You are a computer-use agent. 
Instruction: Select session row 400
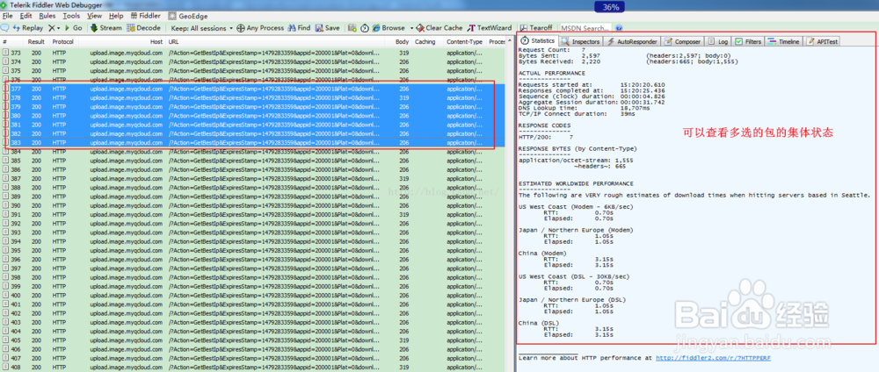[252, 296]
